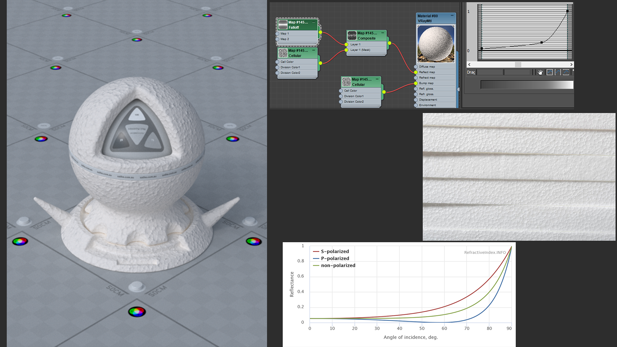Click the Falloff node output socket
This screenshot has height=347, width=617.
point(320,32)
